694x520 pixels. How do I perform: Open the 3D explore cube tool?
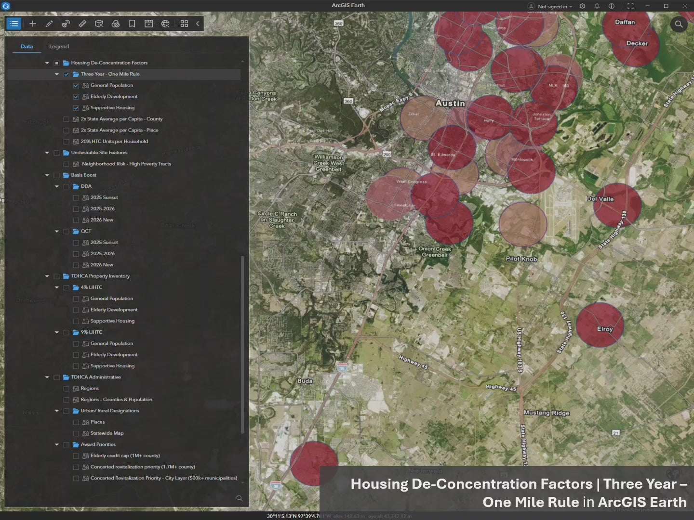point(99,24)
